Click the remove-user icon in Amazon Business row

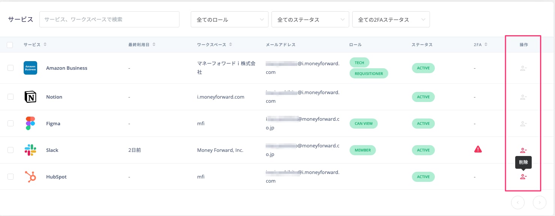523,68
